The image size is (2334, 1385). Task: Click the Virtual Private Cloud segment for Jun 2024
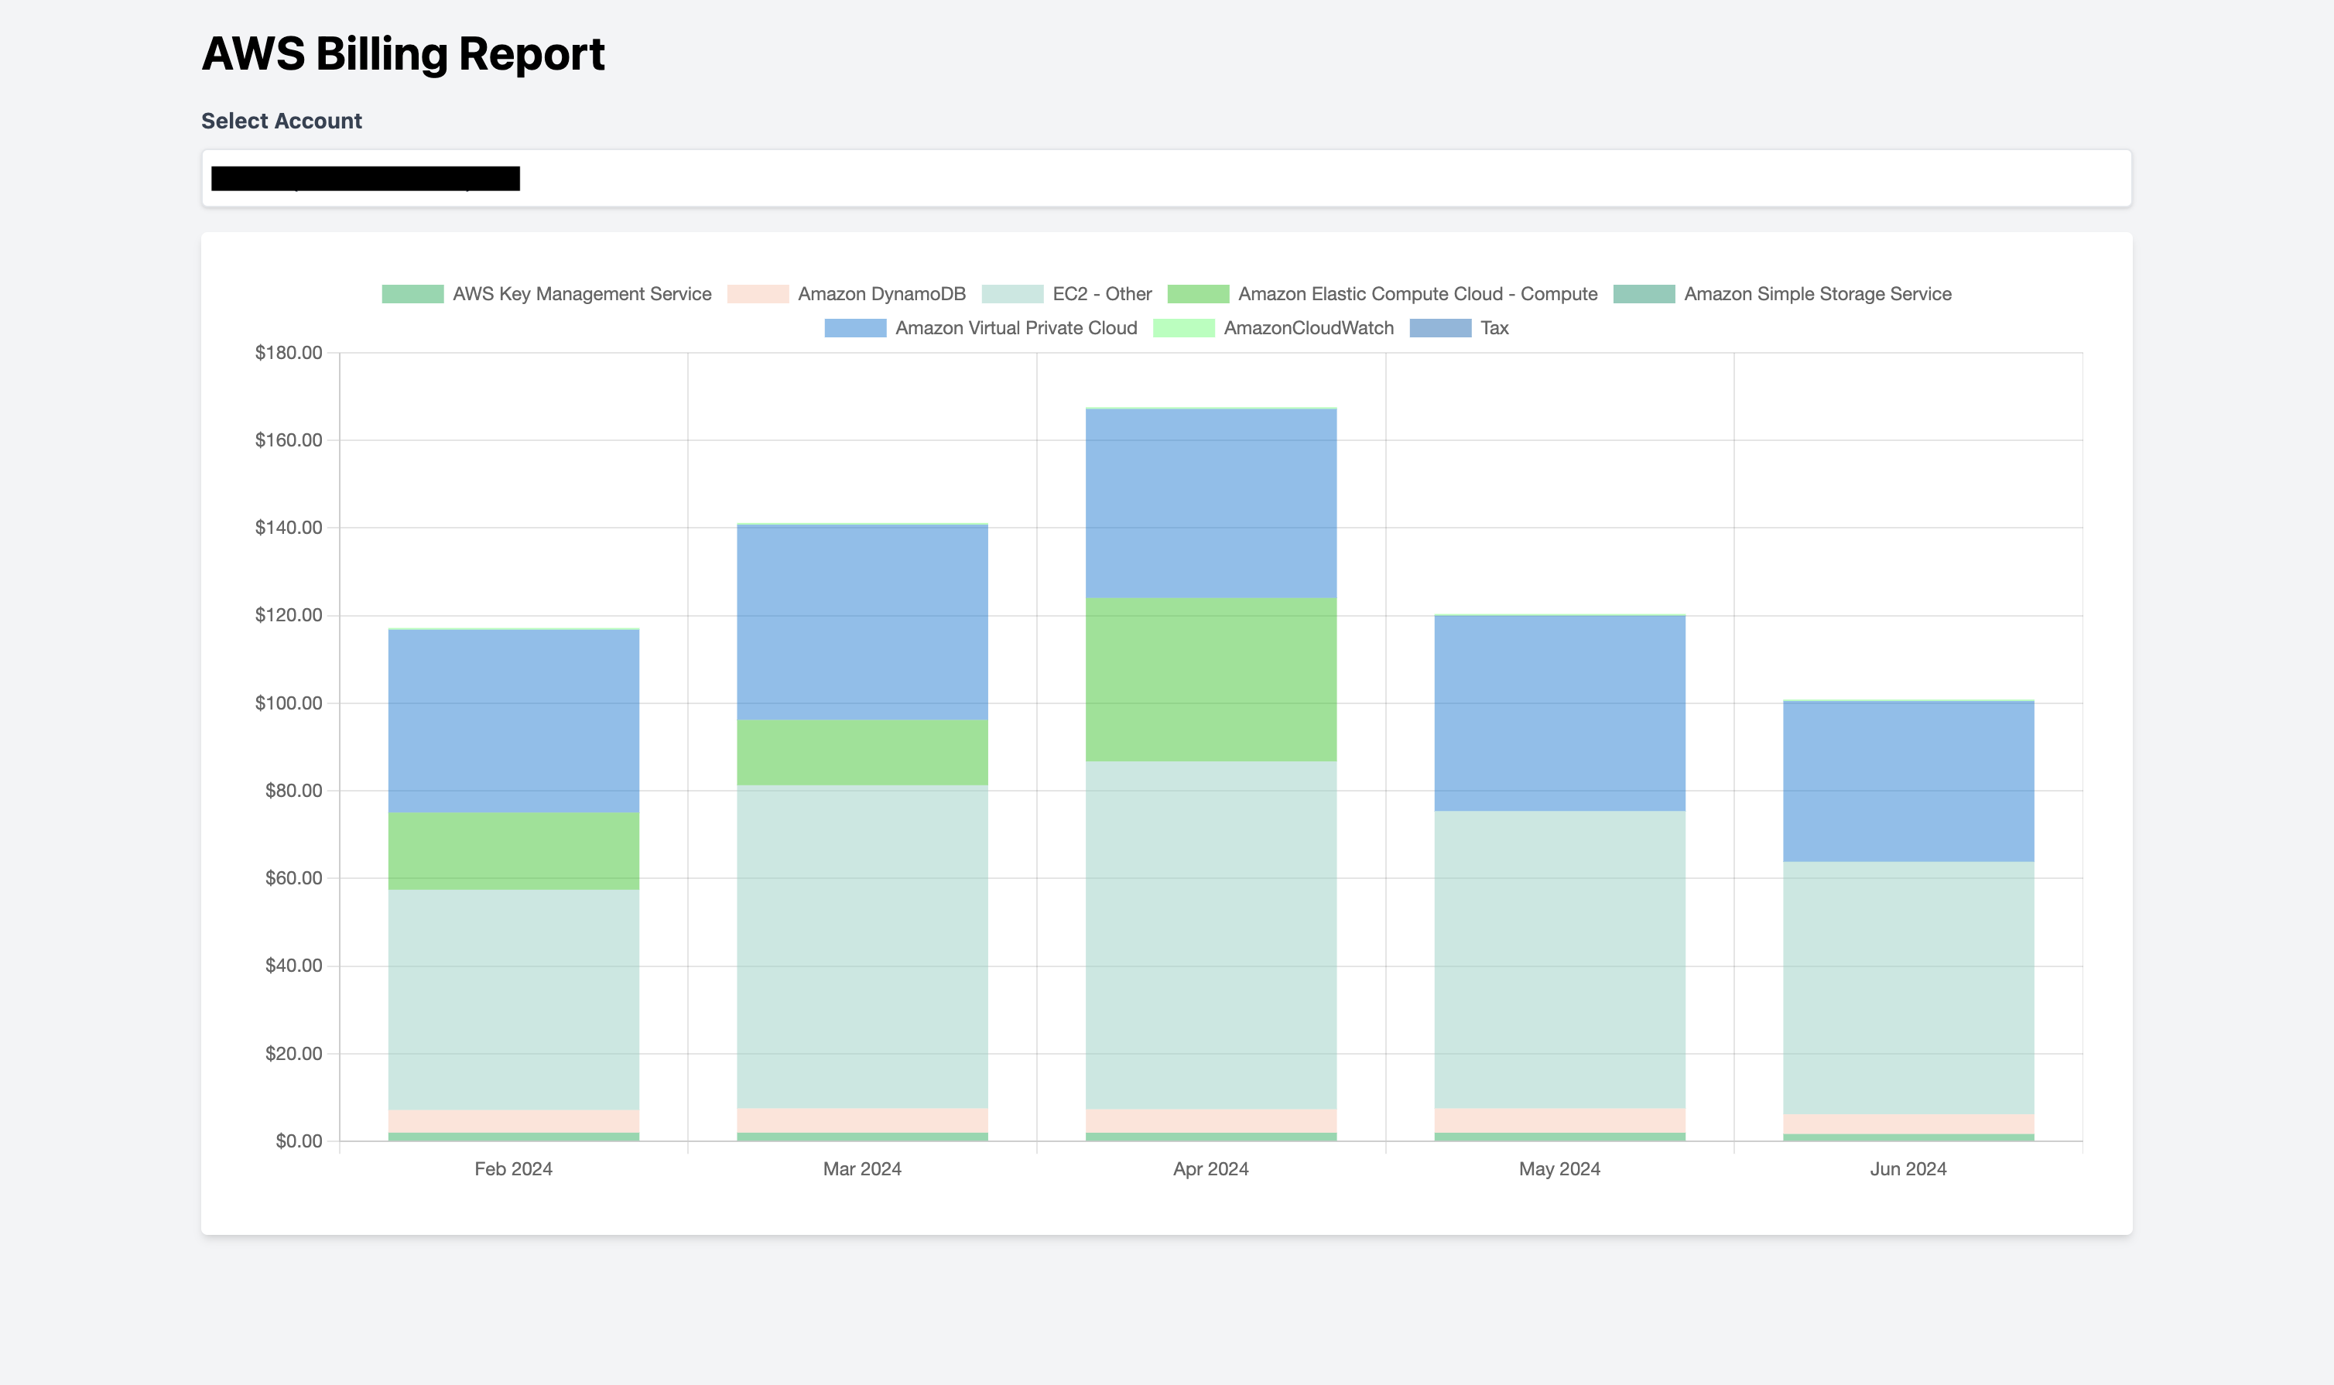click(x=1908, y=781)
